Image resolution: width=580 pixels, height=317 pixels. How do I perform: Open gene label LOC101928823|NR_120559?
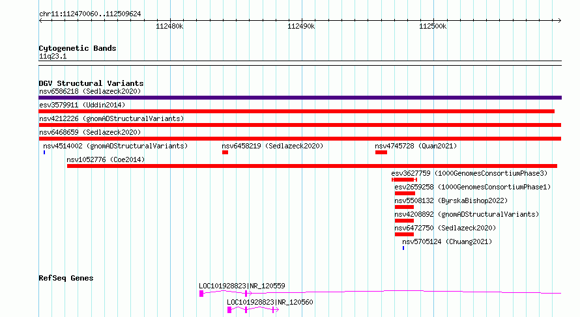(x=242, y=286)
